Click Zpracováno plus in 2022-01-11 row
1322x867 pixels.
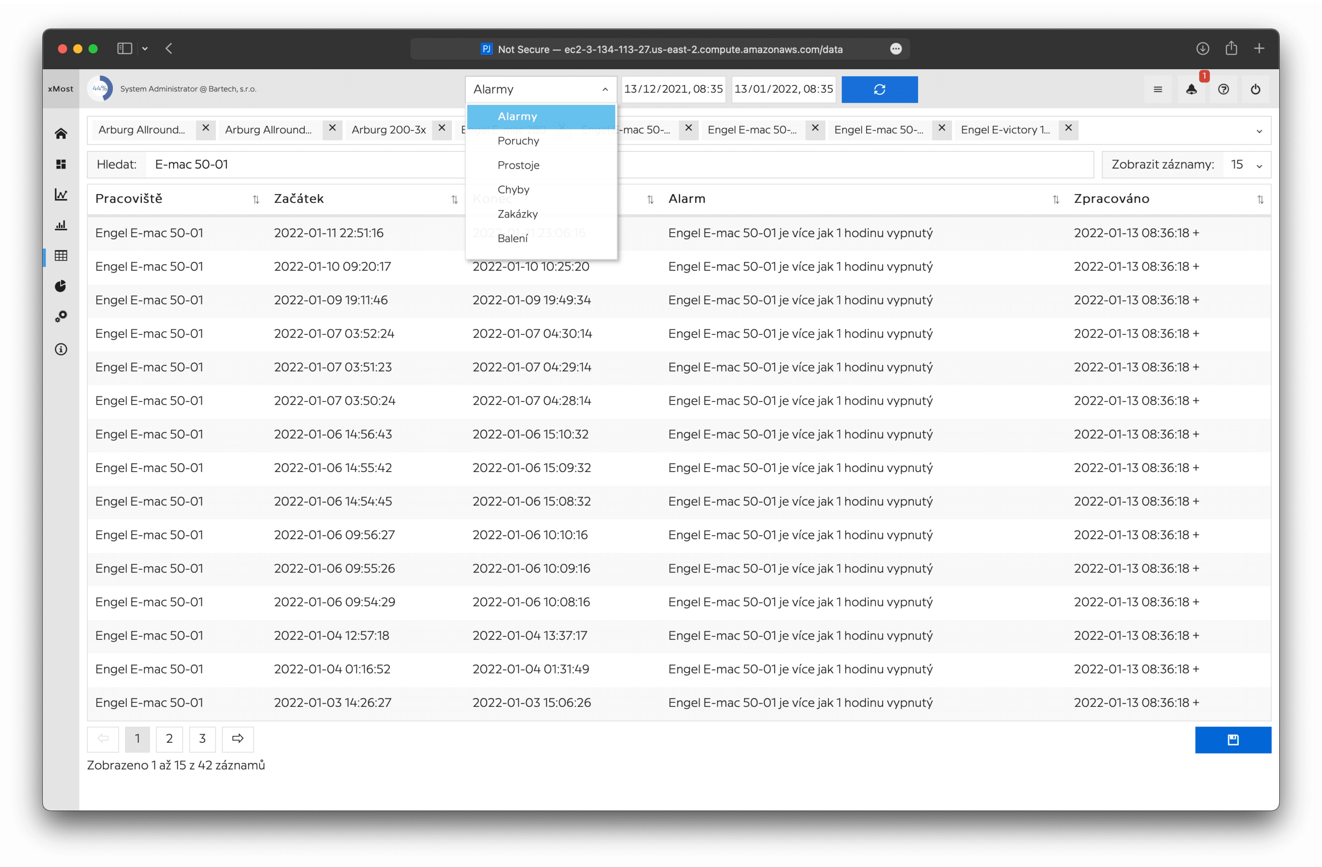click(x=1196, y=233)
